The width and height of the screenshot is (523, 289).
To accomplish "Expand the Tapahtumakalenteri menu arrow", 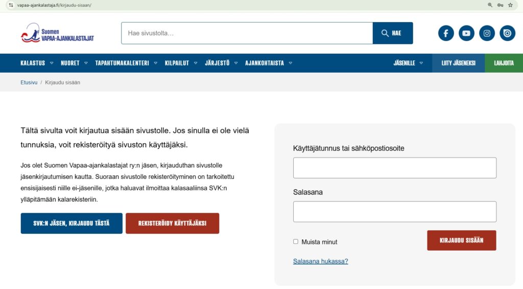I will (155, 63).
